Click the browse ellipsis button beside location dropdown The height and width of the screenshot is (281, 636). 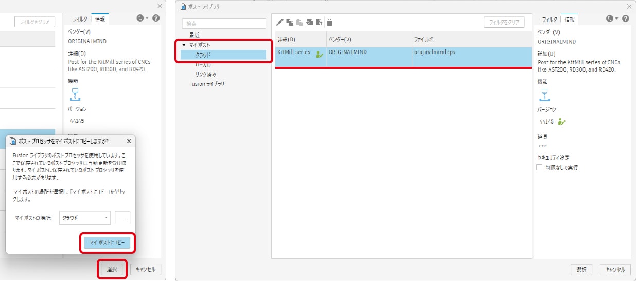[122, 218]
